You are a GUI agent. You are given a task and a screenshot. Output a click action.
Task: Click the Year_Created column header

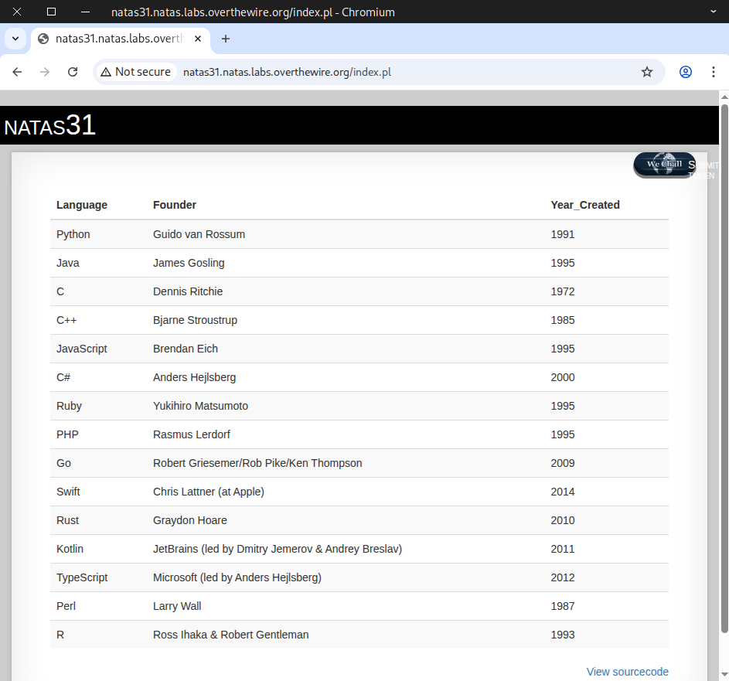tap(584, 205)
